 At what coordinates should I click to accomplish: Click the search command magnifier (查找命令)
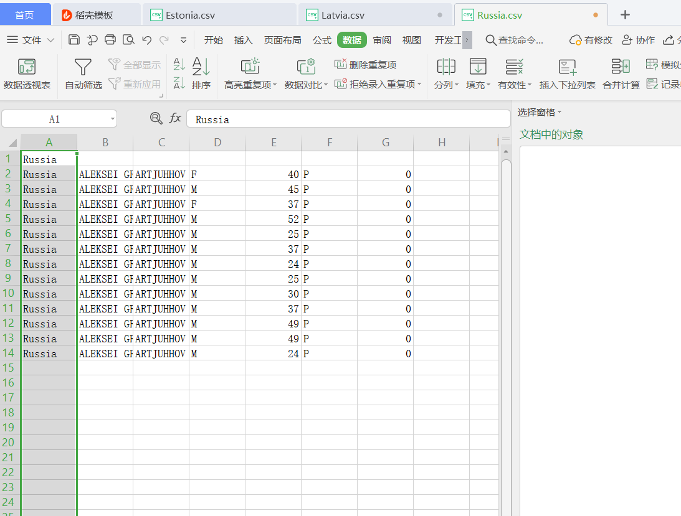coord(491,40)
